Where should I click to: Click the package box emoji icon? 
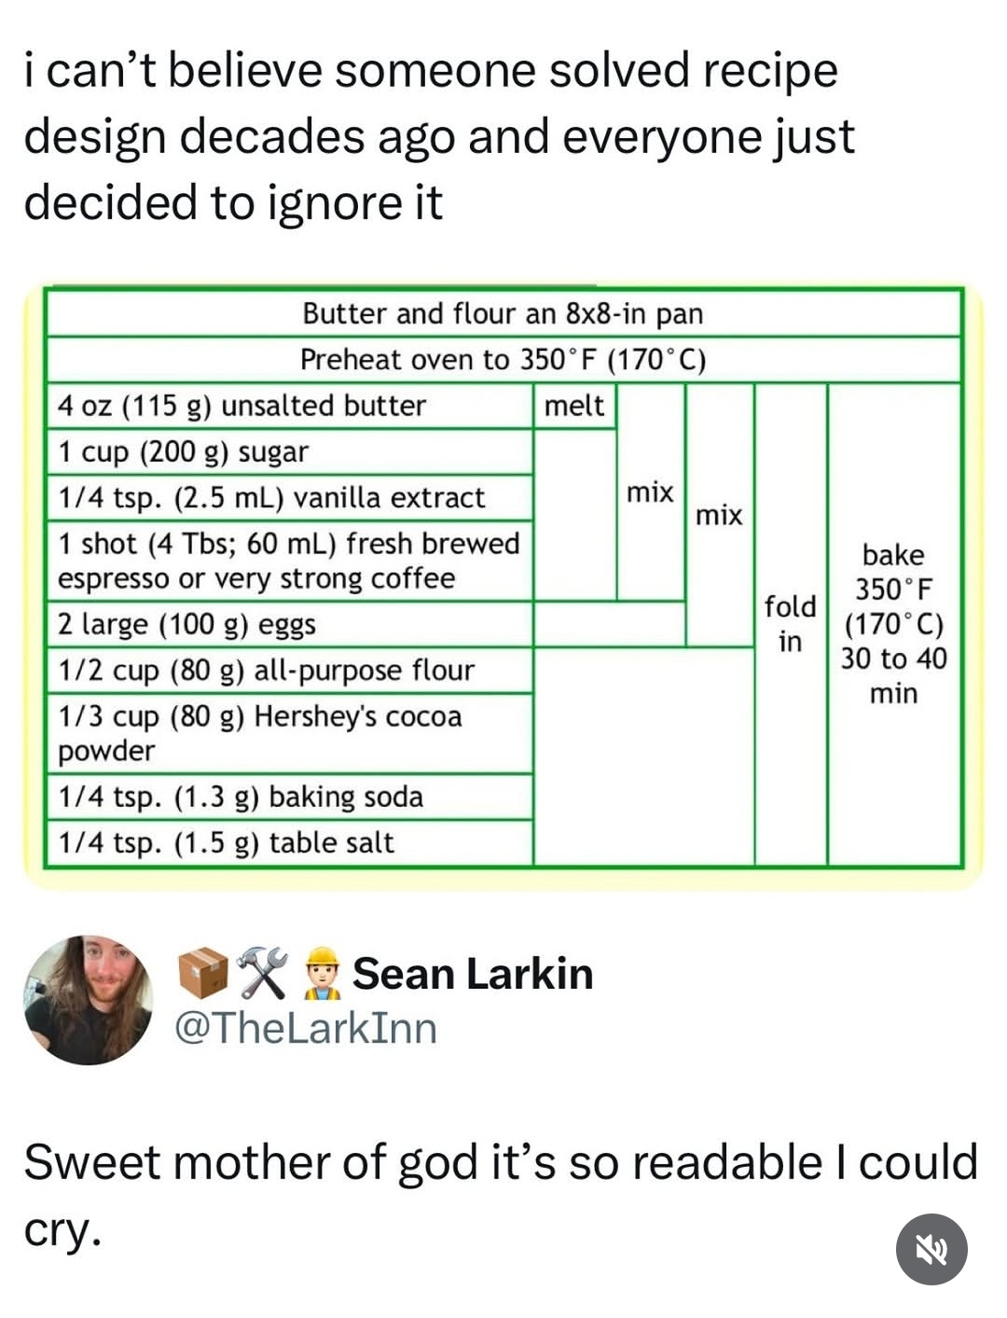pos(202,973)
